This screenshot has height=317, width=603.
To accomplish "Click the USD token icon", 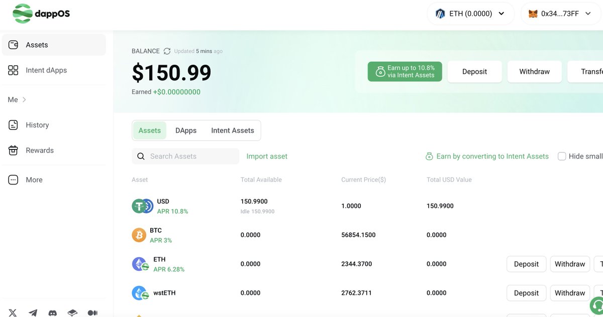I will coord(142,206).
